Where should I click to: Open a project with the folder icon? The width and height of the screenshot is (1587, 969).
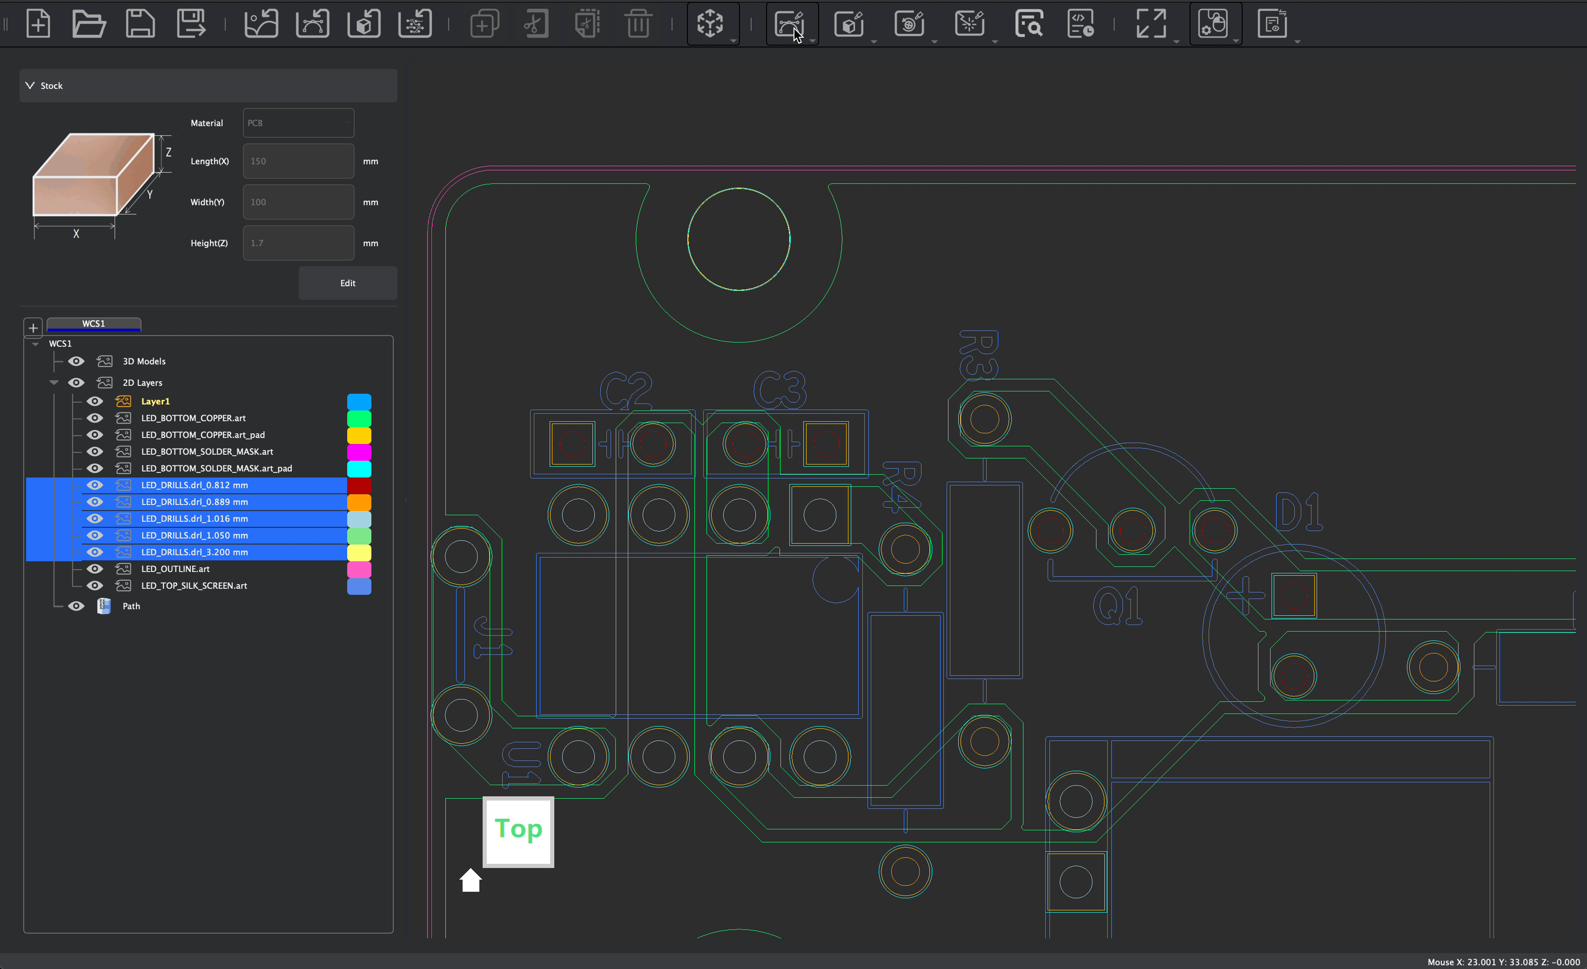[x=88, y=24]
